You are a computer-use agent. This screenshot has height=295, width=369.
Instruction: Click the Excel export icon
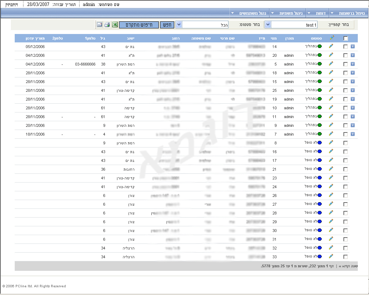(x=115, y=25)
